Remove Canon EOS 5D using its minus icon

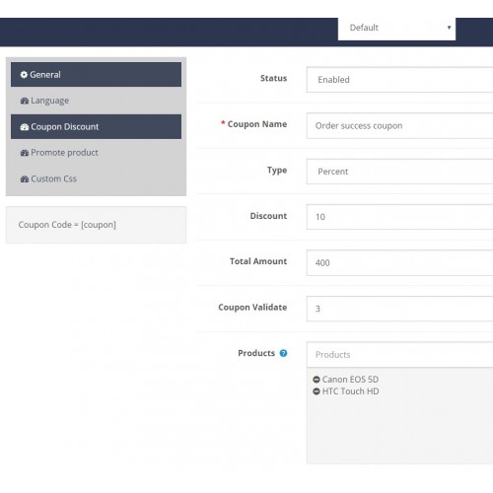317,380
